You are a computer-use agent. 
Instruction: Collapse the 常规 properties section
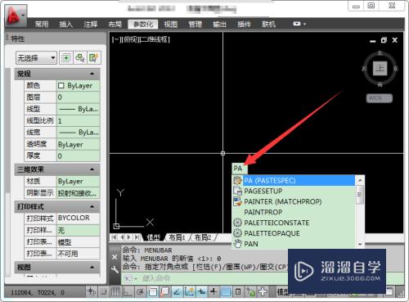[92, 74]
